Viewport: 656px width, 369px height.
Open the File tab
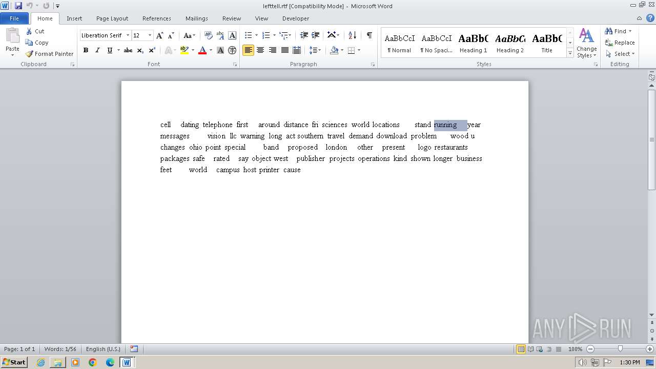pyautogui.click(x=14, y=18)
